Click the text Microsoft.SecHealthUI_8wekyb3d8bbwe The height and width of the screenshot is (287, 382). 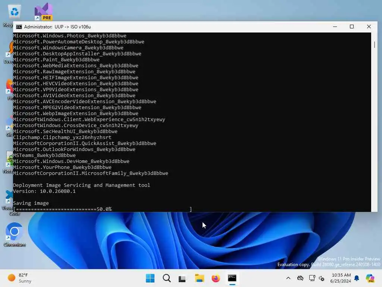click(x=65, y=132)
